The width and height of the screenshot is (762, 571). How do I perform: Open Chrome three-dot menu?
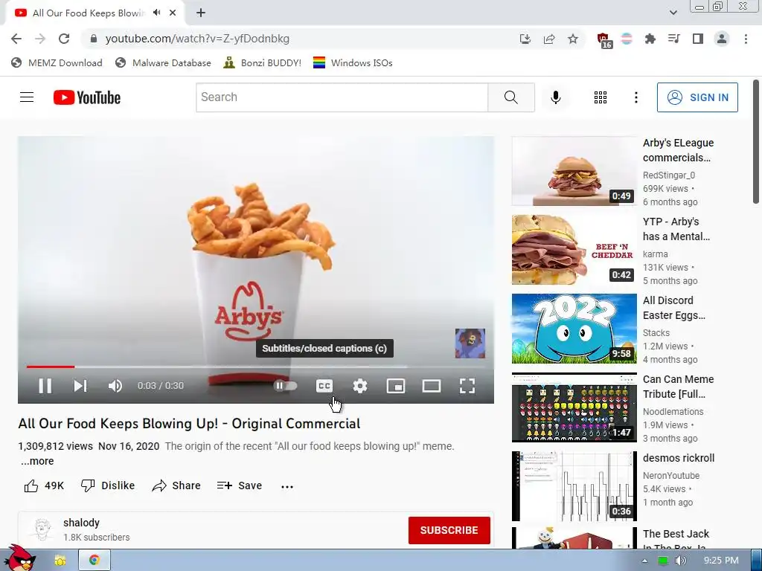pos(746,39)
